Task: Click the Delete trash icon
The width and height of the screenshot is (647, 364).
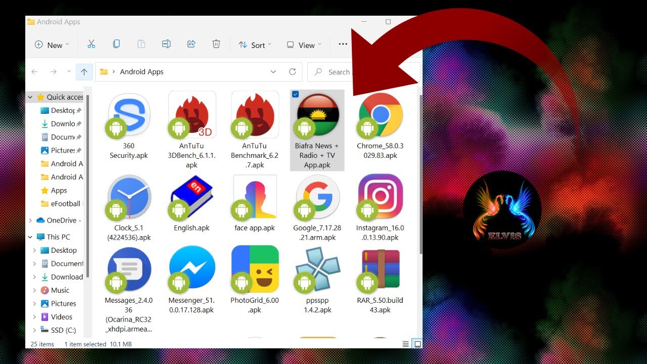Action: [x=216, y=44]
